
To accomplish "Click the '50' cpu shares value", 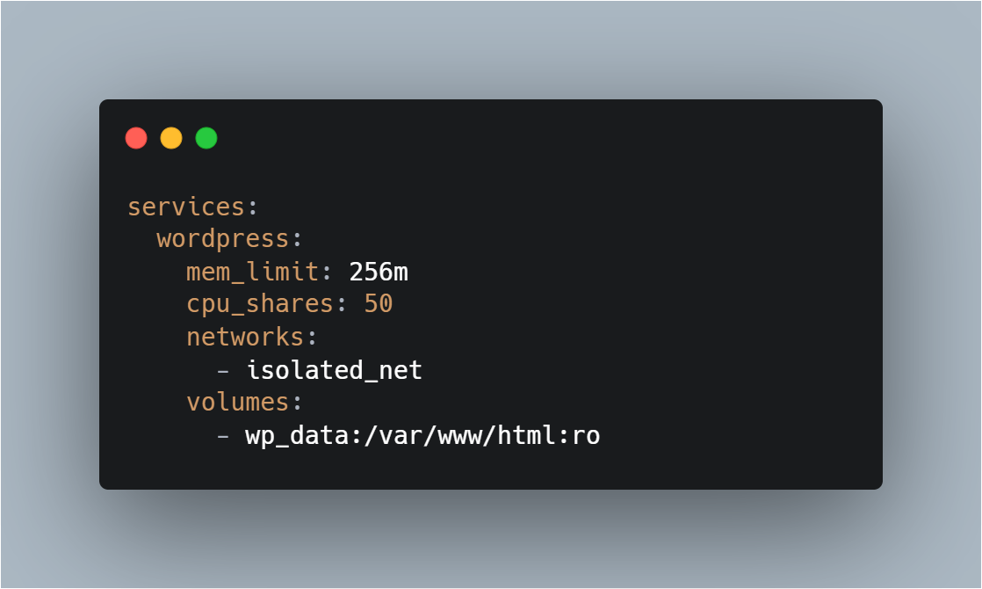I will 379,304.
